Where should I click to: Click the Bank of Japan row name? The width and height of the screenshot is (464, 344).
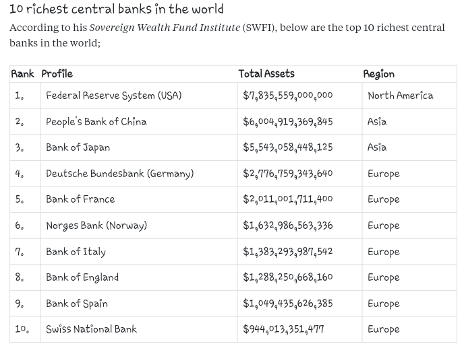click(x=78, y=147)
